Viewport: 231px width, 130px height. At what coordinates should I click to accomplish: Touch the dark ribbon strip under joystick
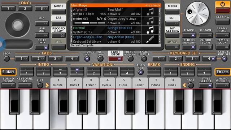(x=18, y=44)
